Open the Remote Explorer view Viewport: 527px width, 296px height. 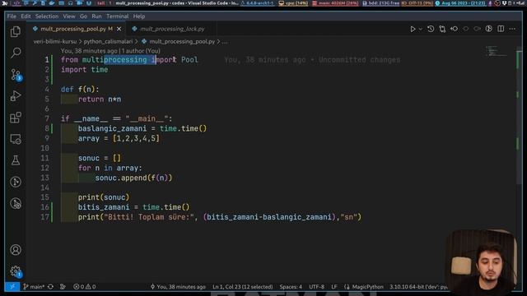(16, 139)
